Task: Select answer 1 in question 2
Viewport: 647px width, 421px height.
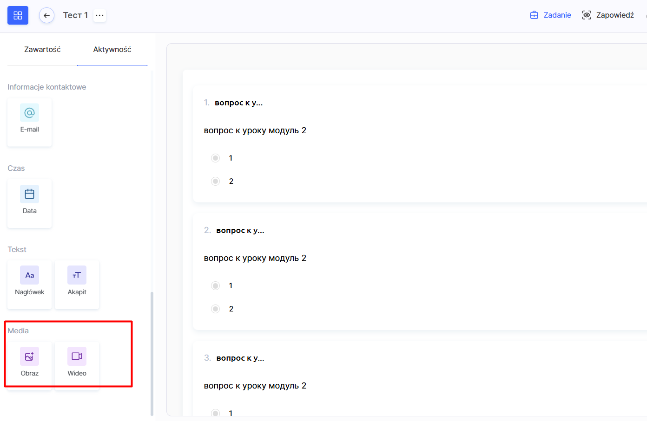Action: [x=215, y=285]
